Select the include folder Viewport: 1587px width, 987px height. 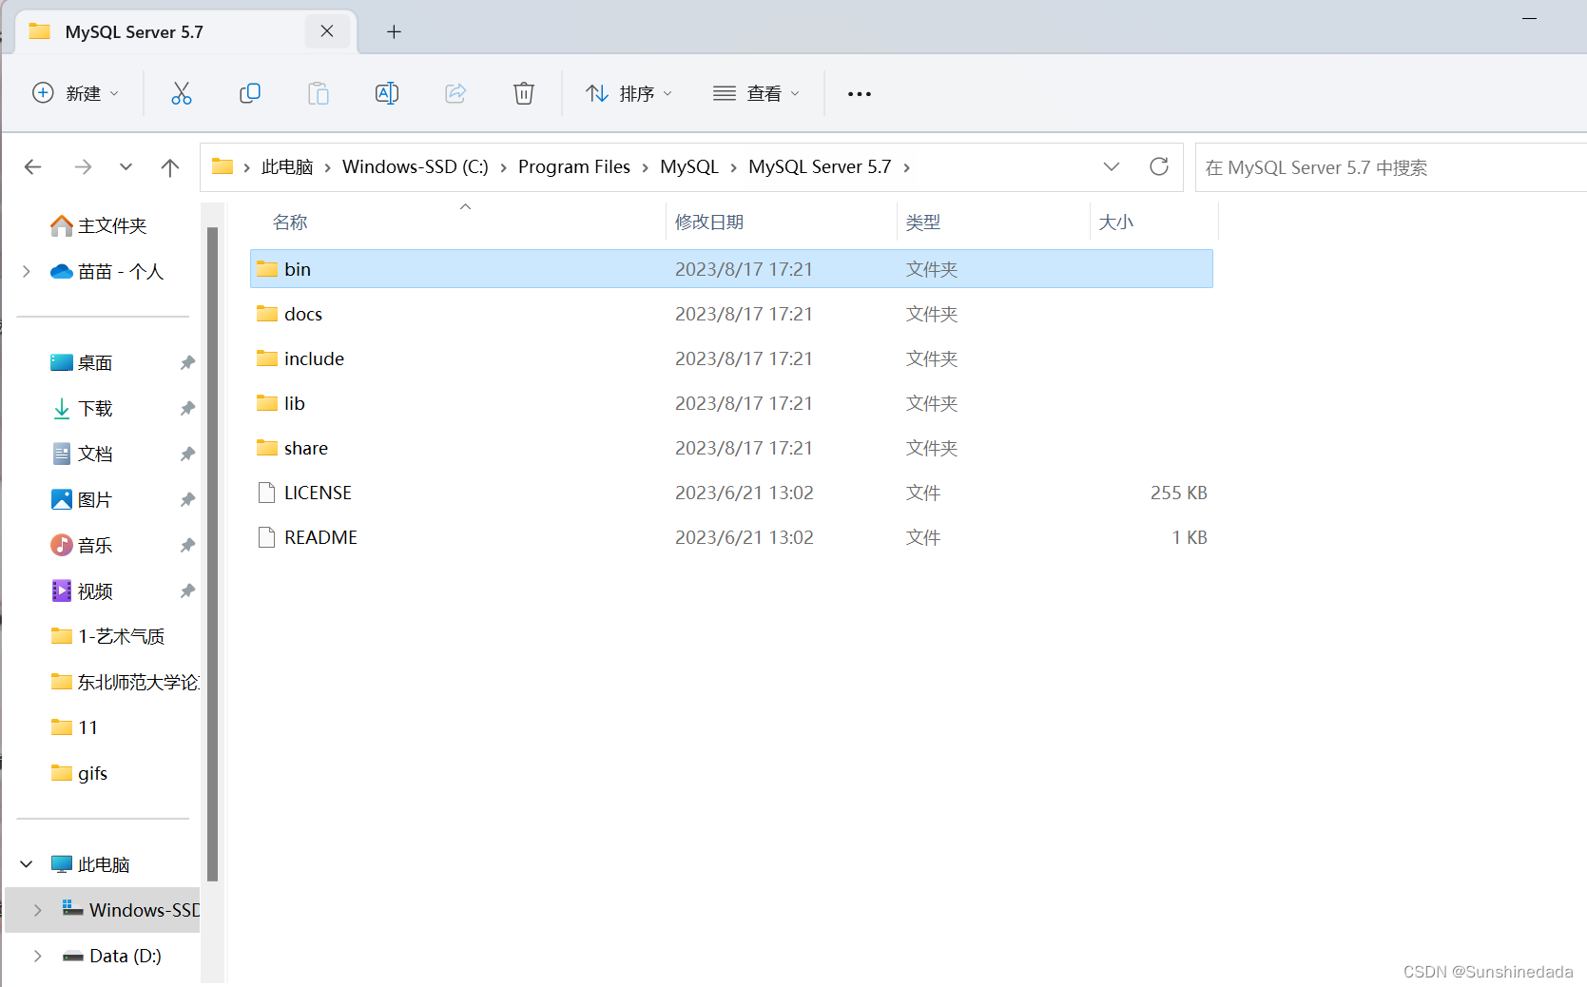(x=731, y=358)
